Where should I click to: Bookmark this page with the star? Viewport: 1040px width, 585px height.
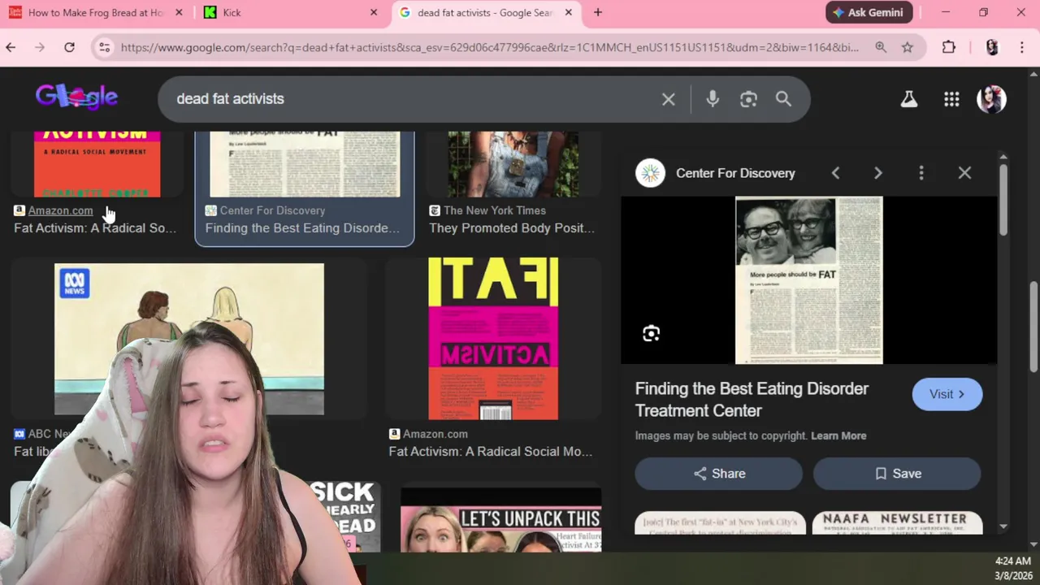click(908, 47)
